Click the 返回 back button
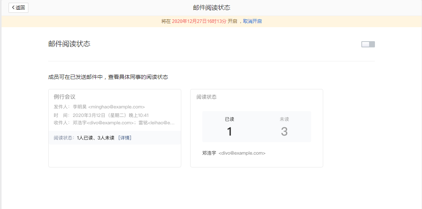The height and width of the screenshot is (209, 422). point(18,7)
